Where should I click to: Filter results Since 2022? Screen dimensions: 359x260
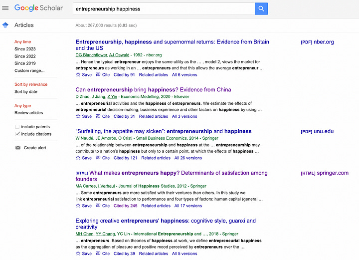25,56
